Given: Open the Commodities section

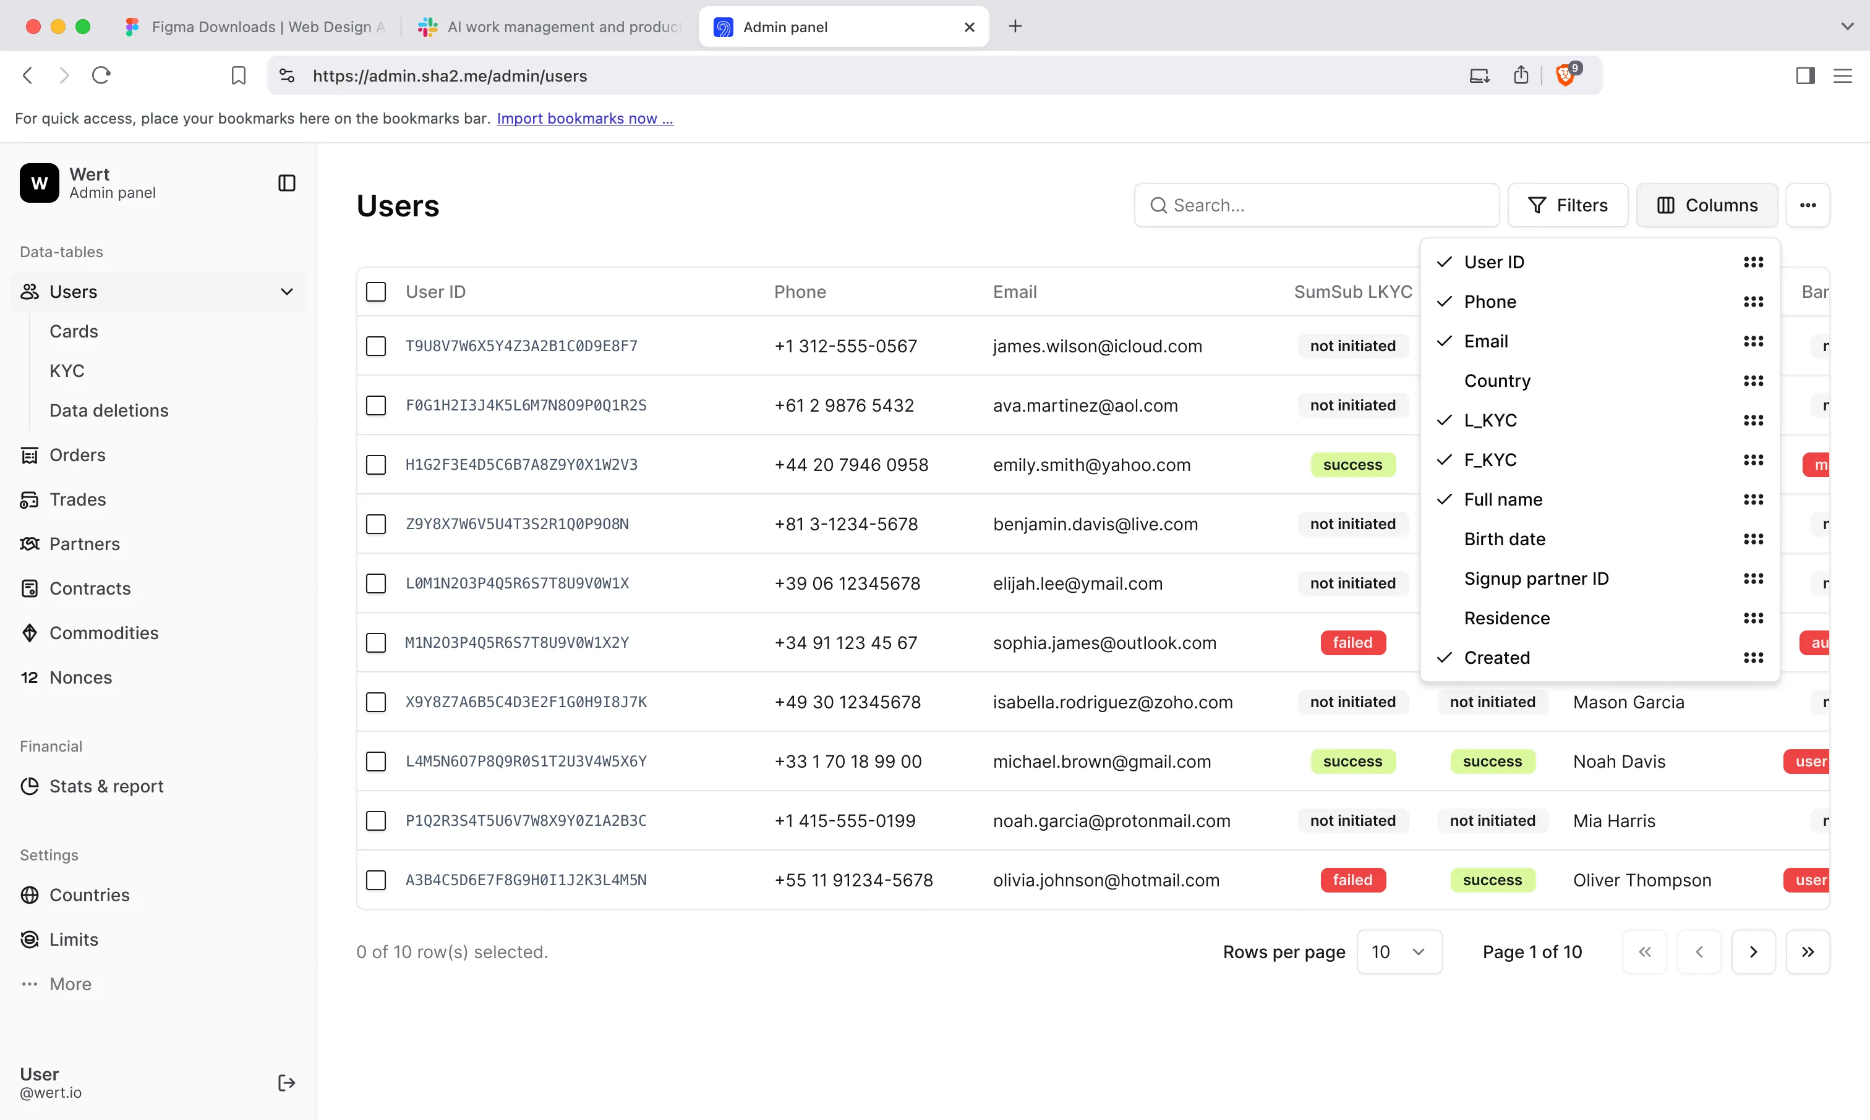Looking at the screenshot, I should click(103, 632).
